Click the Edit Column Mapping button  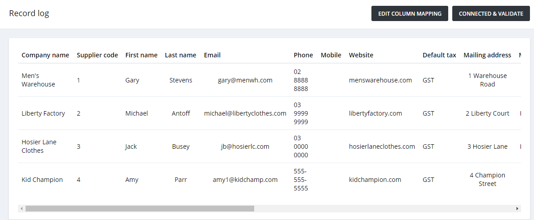[410, 13]
